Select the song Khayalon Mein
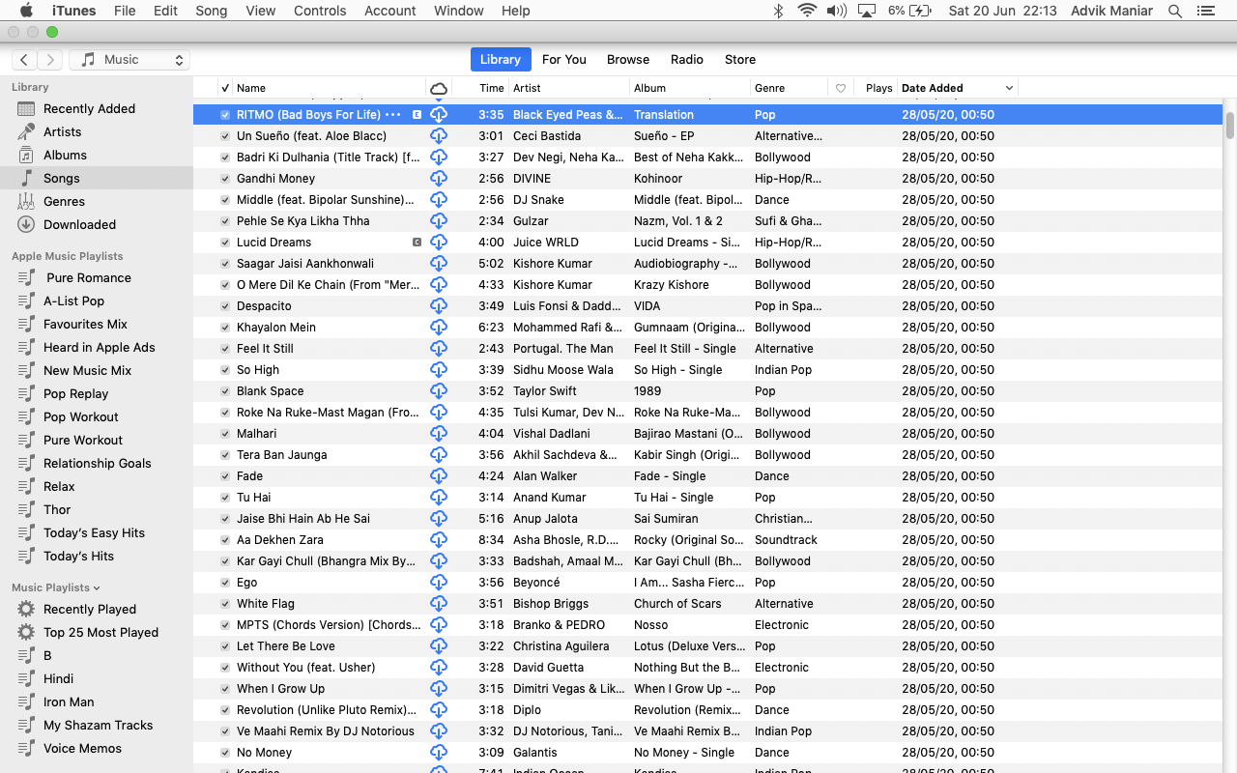 (708, 328)
